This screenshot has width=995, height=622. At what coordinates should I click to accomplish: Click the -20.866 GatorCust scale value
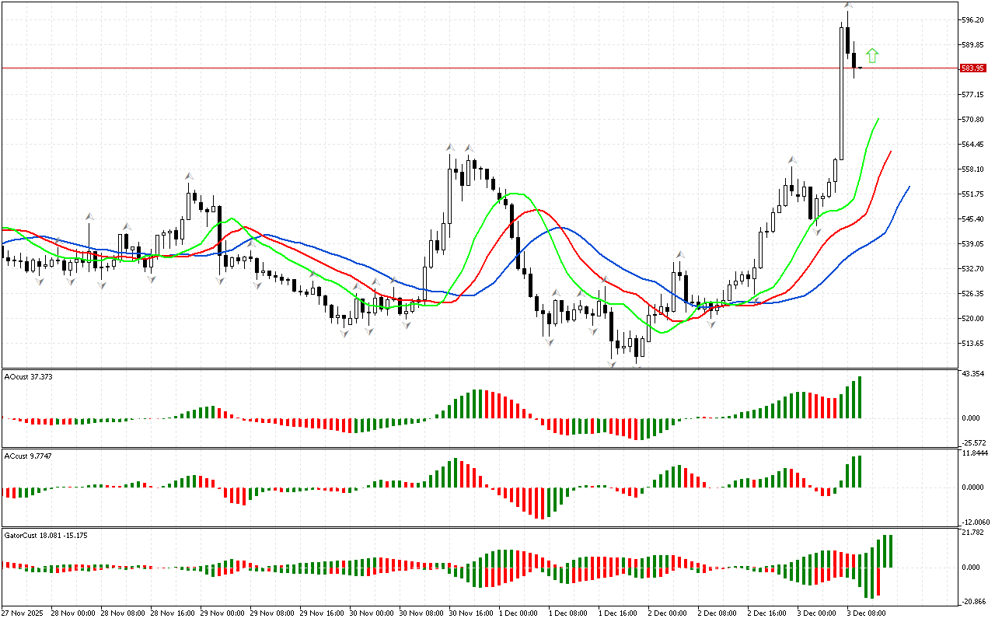point(974,602)
